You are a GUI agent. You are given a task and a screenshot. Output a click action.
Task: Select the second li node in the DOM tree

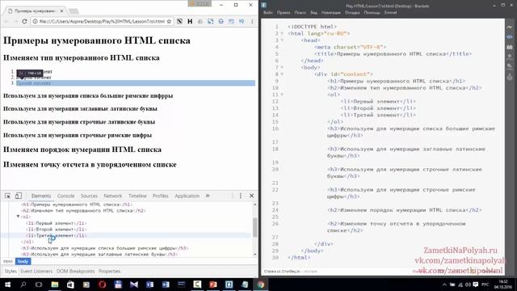[x=56, y=230]
